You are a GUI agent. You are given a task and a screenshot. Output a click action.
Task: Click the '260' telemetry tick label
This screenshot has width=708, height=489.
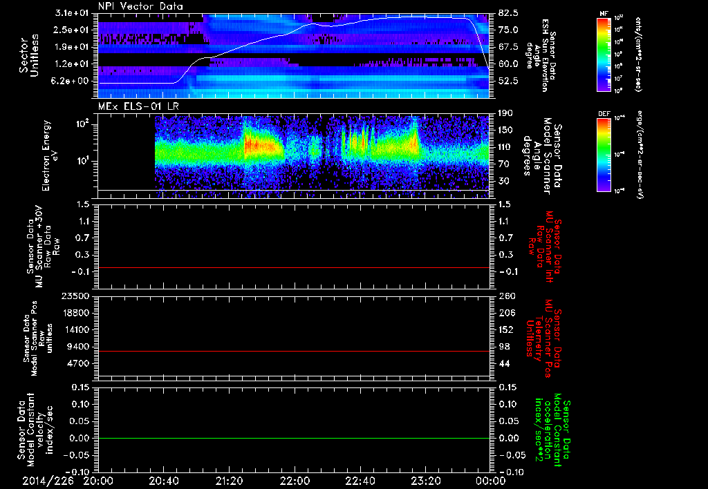pyautogui.click(x=507, y=296)
